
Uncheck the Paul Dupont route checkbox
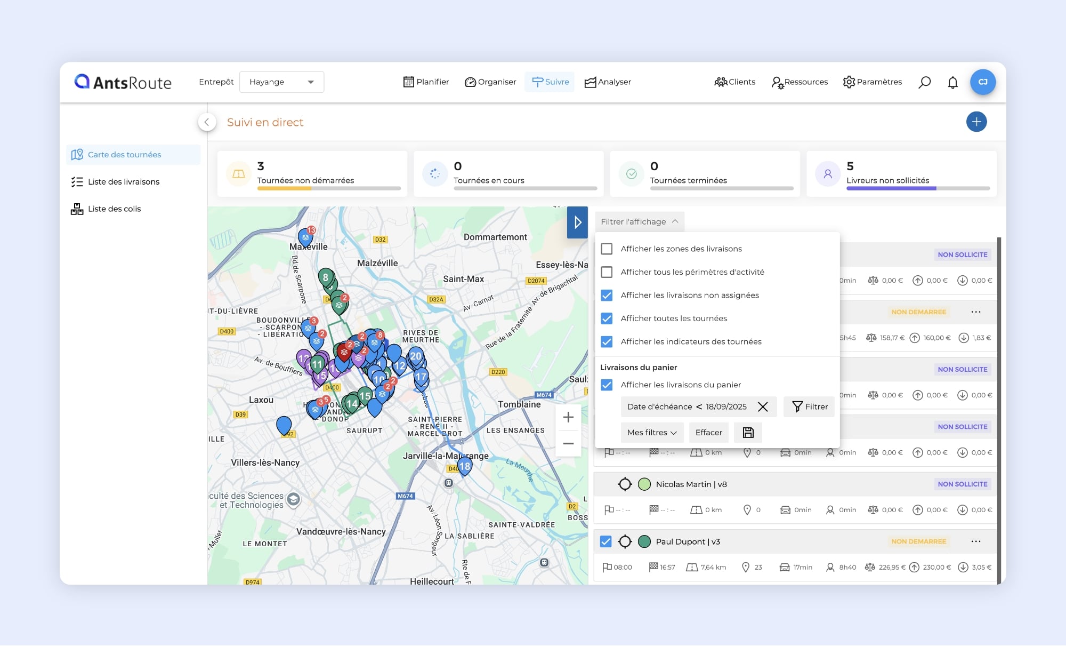point(605,542)
